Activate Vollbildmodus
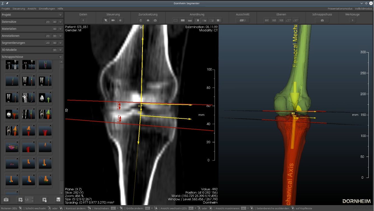Viewport: 374px width, 211px height. pyautogui.click(x=364, y=9)
